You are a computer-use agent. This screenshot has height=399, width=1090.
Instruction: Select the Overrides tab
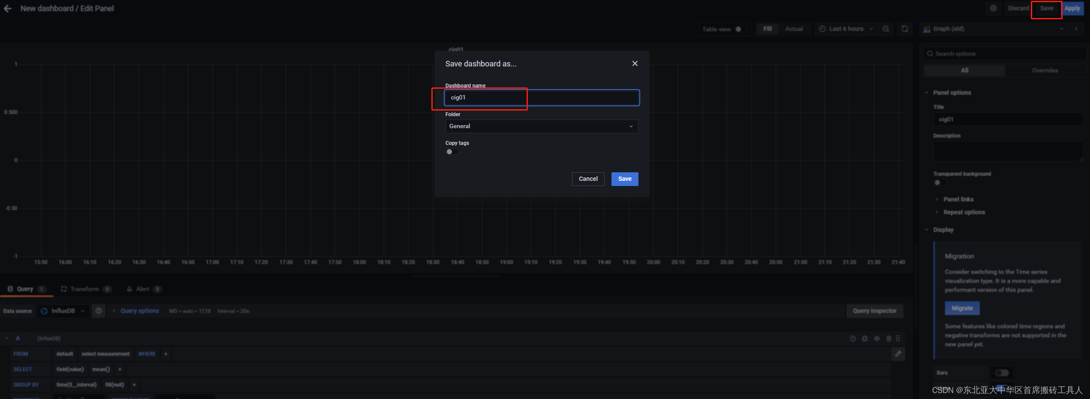[x=1045, y=70]
